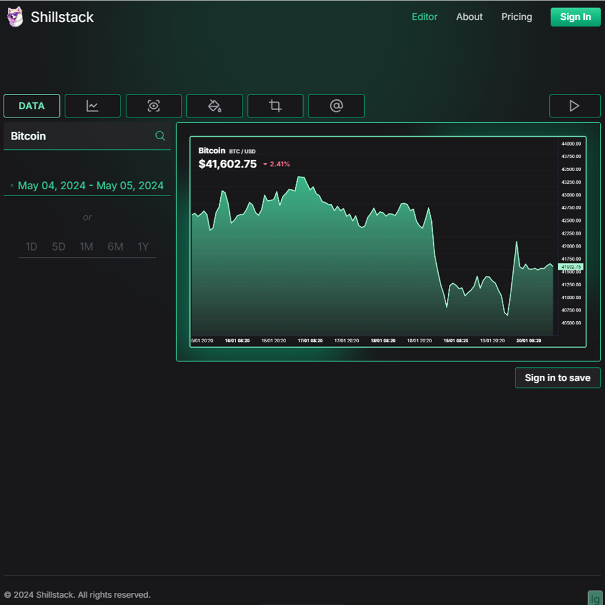
Task: Select the crop tool tab
Action: [x=275, y=106]
